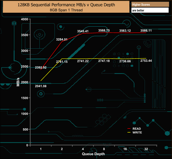
Task: Click the MB/s vertical axis title
Action: (x=18, y=82)
